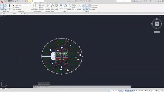This screenshot has height=92, width=164.
Task: Open DWG History palette
Action: [52, 7]
